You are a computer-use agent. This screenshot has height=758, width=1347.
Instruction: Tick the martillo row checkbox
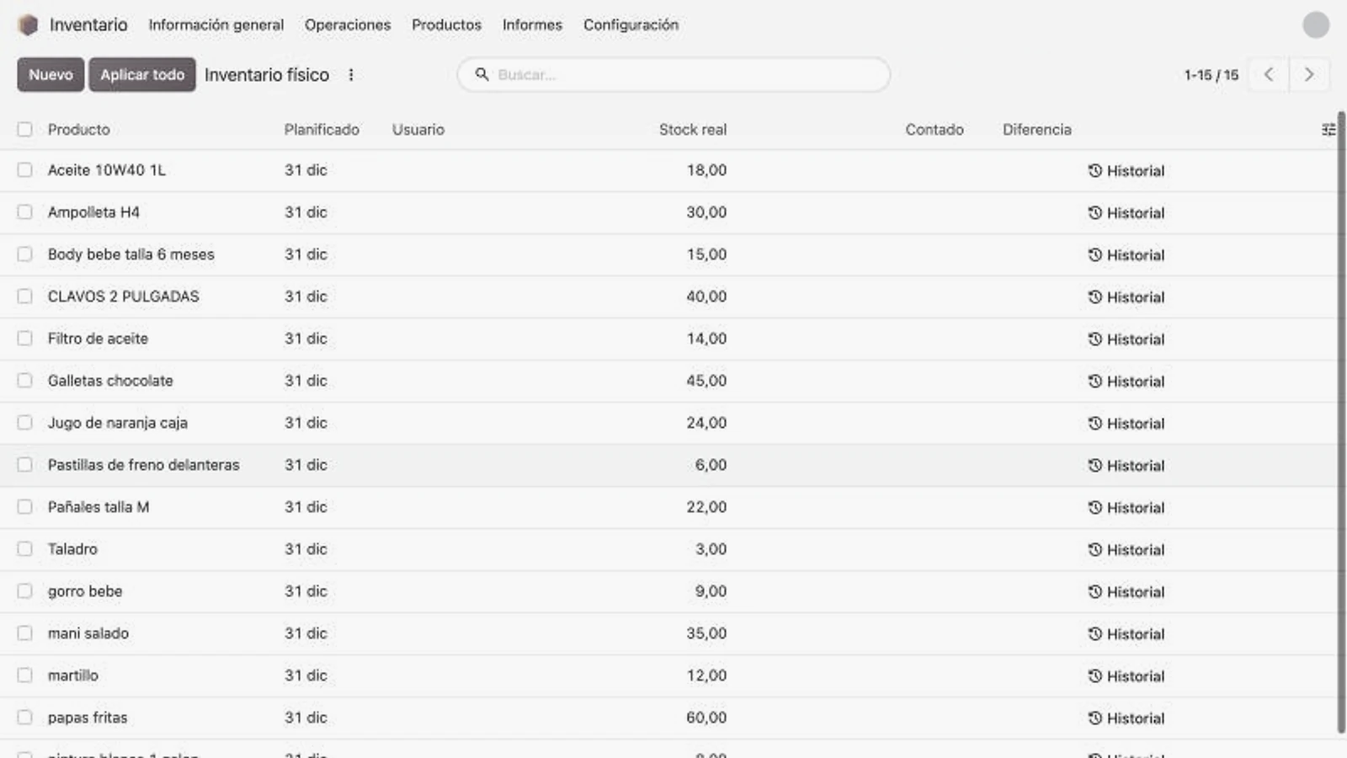(x=24, y=675)
